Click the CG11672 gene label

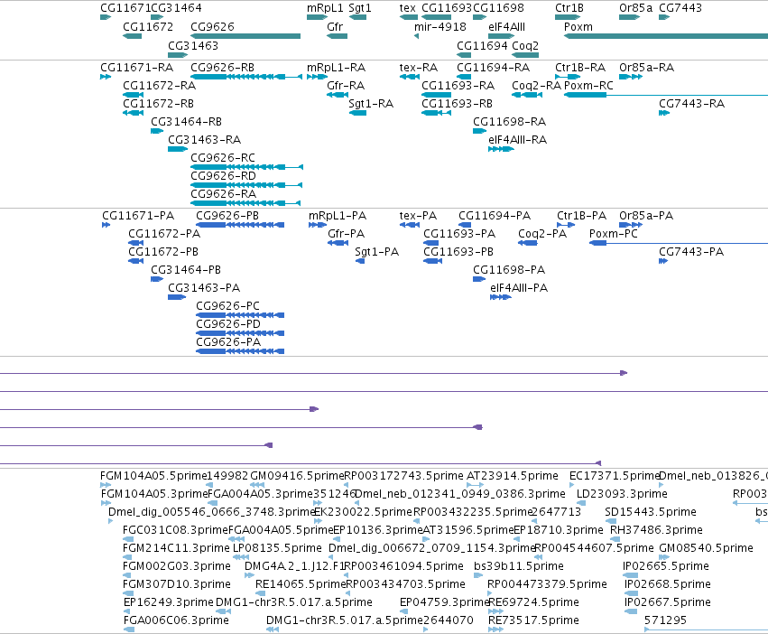click(x=148, y=26)
